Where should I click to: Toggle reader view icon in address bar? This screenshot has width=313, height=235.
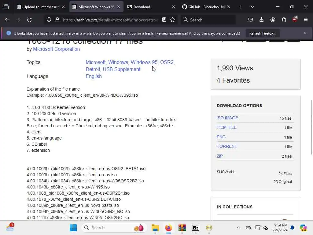pyautogui.click(x=164, y=20)
